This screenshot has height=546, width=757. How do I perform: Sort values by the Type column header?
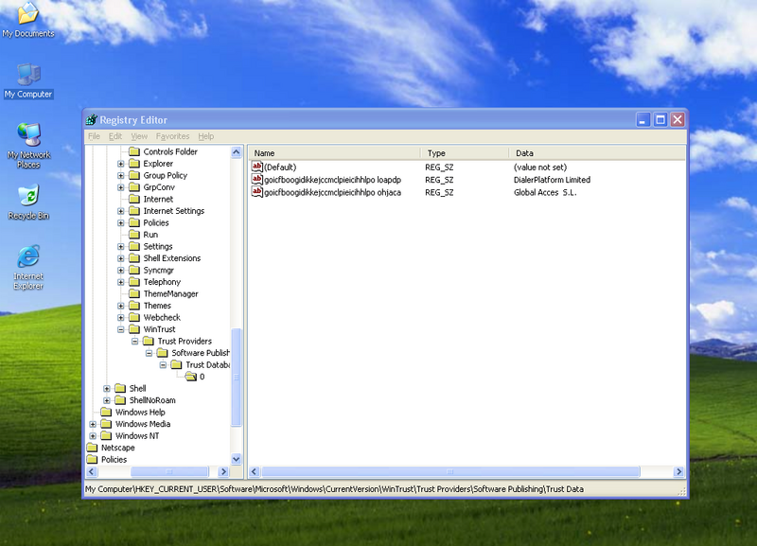click(465, 153)
